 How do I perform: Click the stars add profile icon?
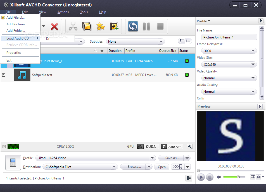(x=101, y=26)
